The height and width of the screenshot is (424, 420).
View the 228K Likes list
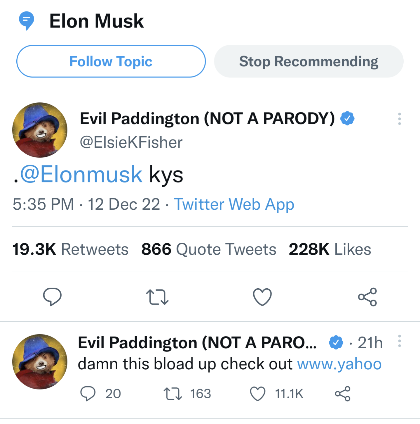point(330,249)
